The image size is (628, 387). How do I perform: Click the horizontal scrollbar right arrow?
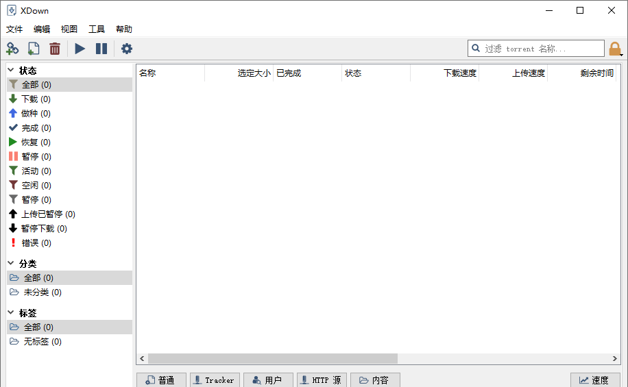(615, 359)
